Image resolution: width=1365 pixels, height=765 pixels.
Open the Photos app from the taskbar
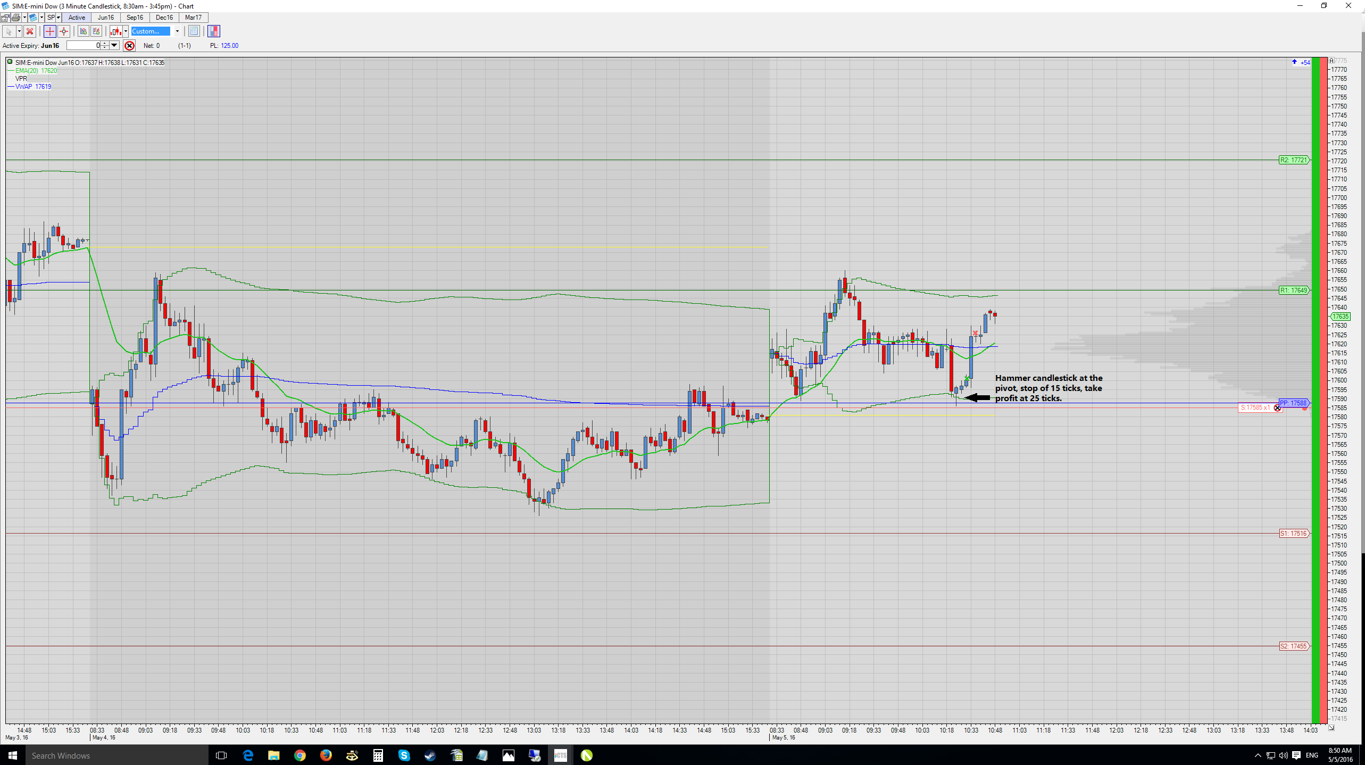click(x=509, y=755)
